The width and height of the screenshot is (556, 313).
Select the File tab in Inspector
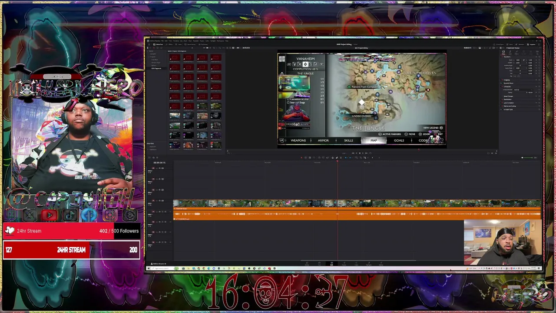[537, 53]
